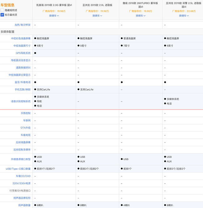Open the 中控液晶屏分屏显示 parameter link
The image size is (203, 208).
(20, 75)
